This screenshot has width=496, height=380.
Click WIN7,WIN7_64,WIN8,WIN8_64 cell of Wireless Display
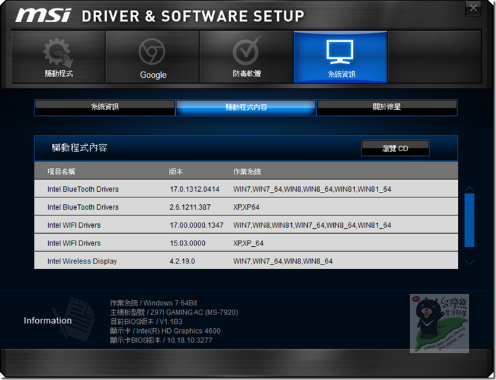tap(283, 262)
